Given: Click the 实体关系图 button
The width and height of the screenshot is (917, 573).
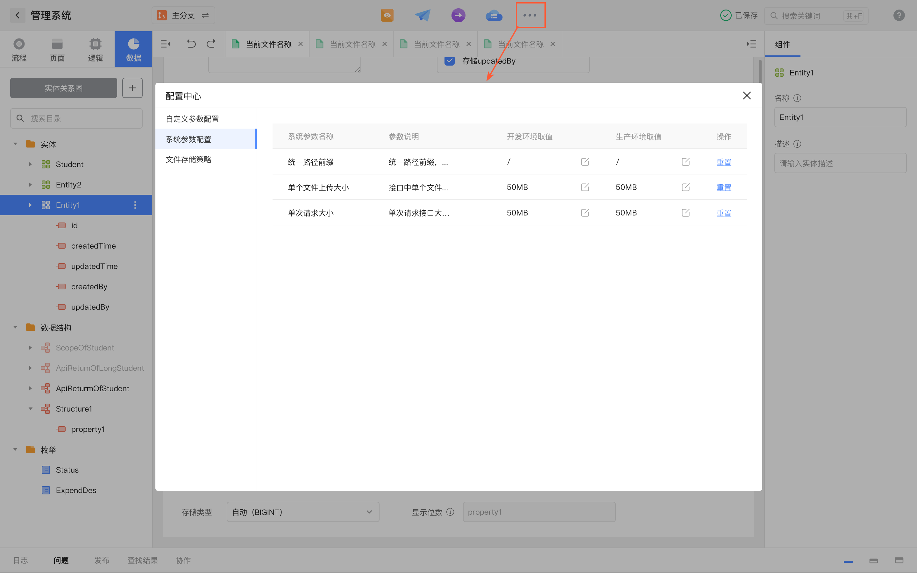Looking at the screenshot, I should point(64,88).
